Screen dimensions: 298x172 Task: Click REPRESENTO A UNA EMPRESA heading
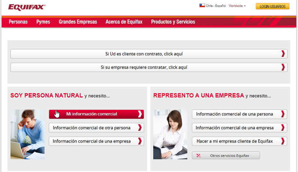coord(198,95)
